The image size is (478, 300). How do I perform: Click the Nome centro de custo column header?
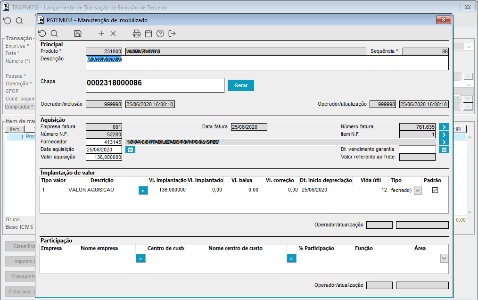click(235, 248)
